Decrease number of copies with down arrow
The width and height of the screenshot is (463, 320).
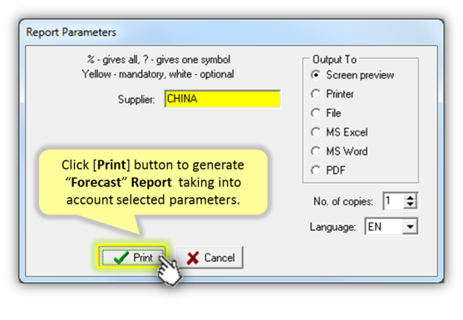[x=410, y=204]
